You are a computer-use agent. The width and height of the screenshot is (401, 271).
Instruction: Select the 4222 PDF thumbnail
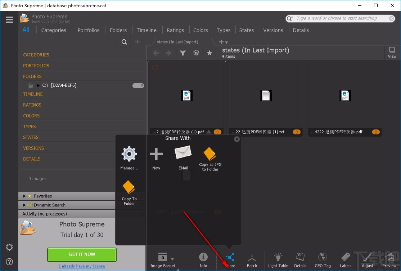pyautogui.click(x=345, y=99)
